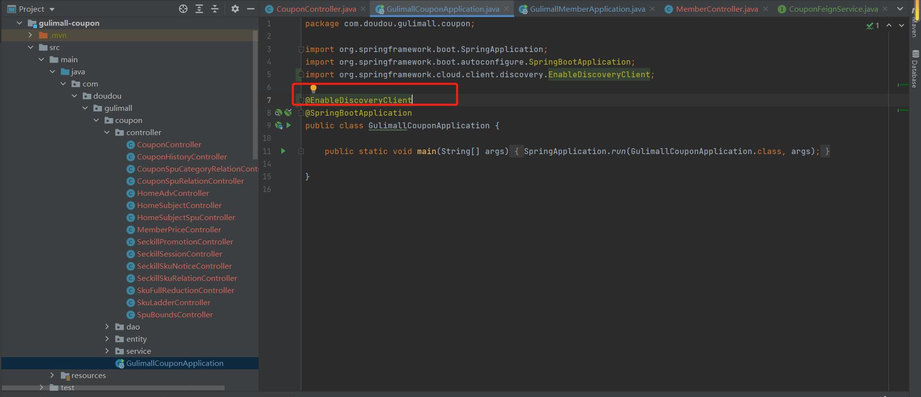The height and width of the screenshot is (397, 921).
Task: Select SeckillPromotionController class
Action: (185, 242)
